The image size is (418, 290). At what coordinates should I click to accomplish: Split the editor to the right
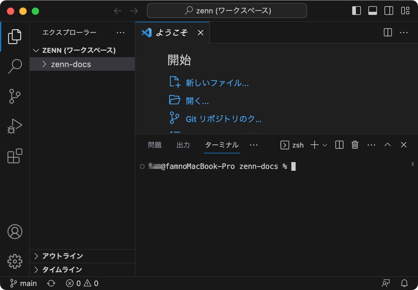388,33
